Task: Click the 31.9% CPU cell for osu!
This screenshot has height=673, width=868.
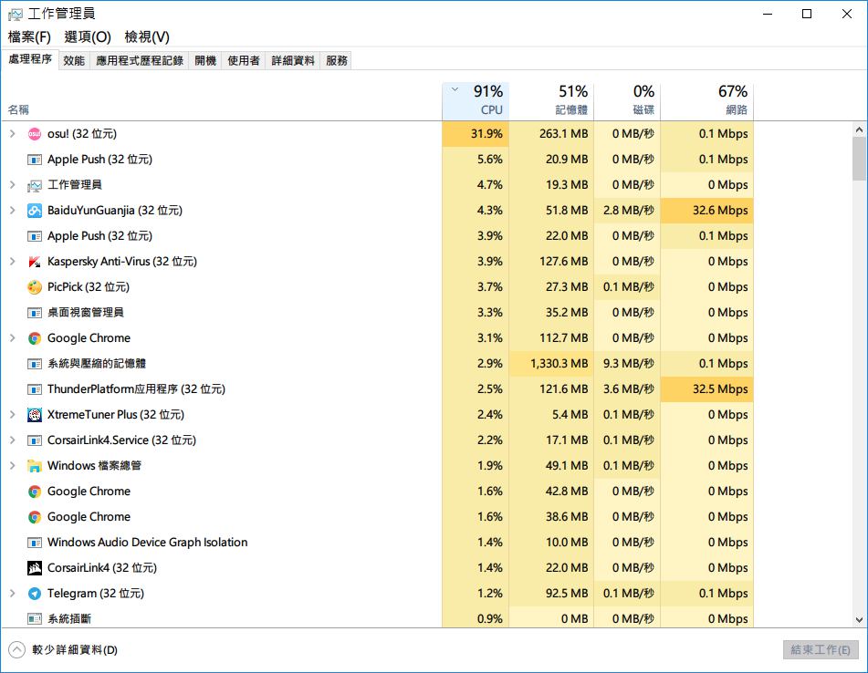Action: [476, 134]
